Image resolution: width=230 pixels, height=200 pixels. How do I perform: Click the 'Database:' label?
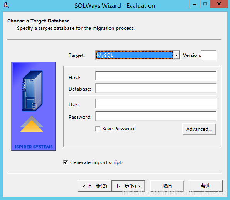pos(80,89)
